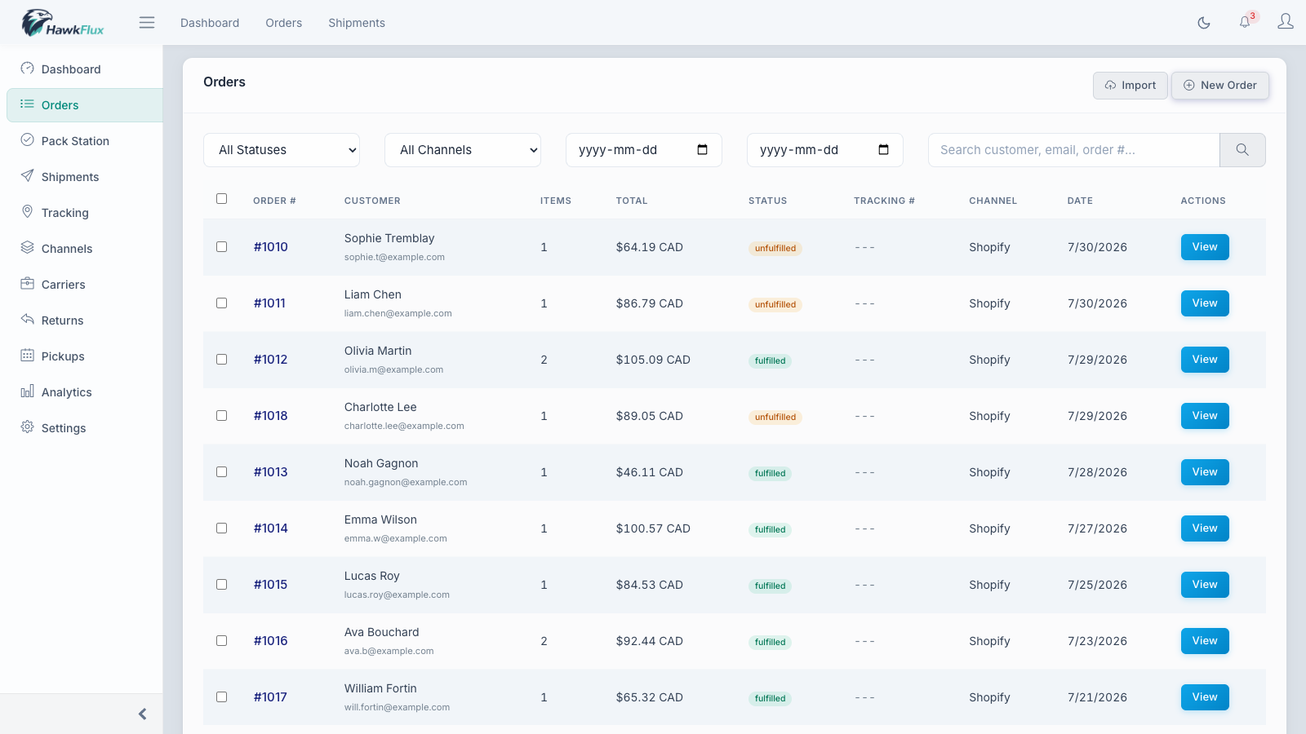Focus the customer search field
The height and width of the screenshot is (734, 1306).
(1073, 150)
